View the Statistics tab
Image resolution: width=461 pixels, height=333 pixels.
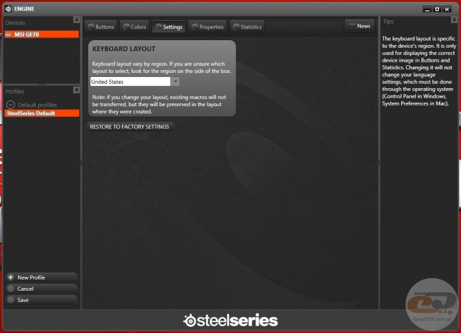tap(247, 27)
